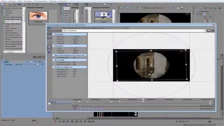Click the Высота value field
Image resolution: width=224 pixels, height=126 pixels.
[76, 39]
